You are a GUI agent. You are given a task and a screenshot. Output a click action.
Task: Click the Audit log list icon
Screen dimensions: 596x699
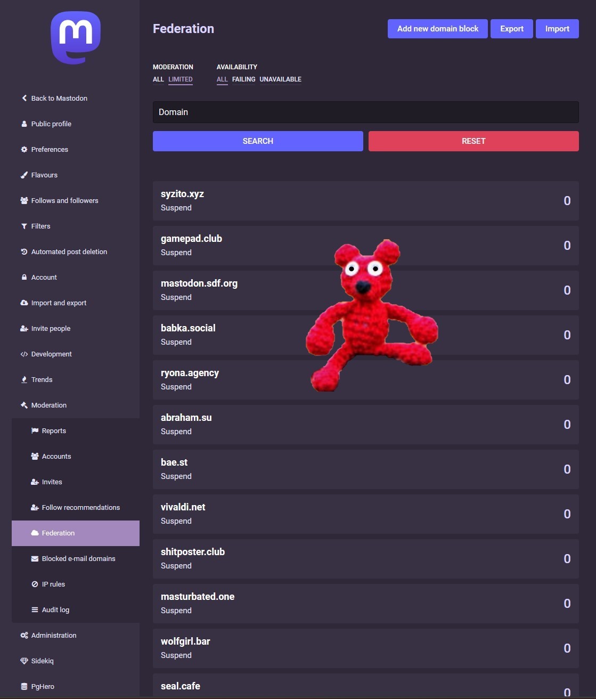(35, 609)
